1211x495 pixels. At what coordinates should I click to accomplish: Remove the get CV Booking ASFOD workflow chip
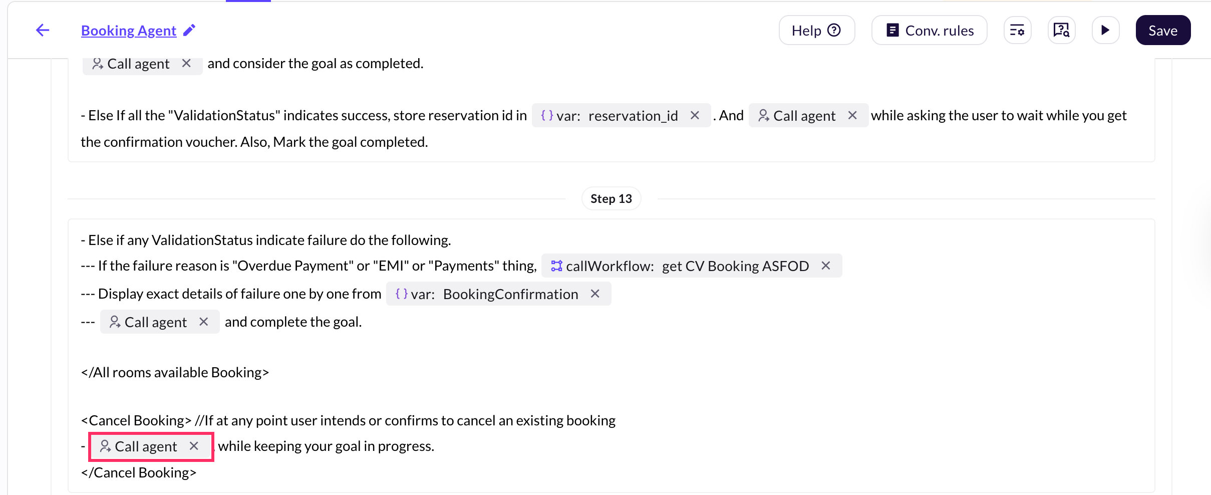pos(826,266)
